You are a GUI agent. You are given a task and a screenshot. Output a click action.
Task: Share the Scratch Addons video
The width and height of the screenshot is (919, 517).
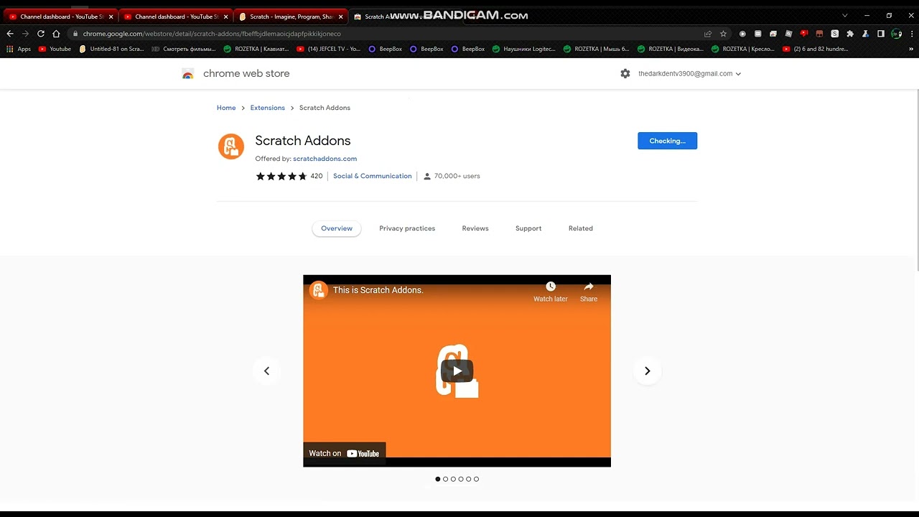589,292
